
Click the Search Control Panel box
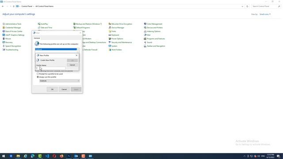point(266,6)
